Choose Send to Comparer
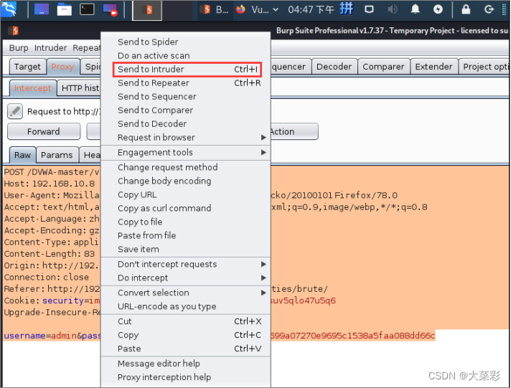 coord(186,110)
